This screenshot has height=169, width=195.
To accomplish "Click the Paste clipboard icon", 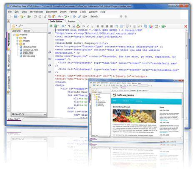I will tap(54, 17).
